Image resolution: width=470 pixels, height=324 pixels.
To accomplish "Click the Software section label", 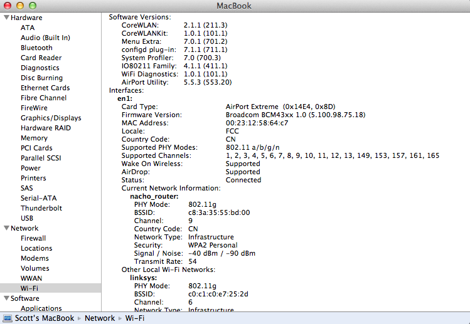I will (x=25, y=298).
